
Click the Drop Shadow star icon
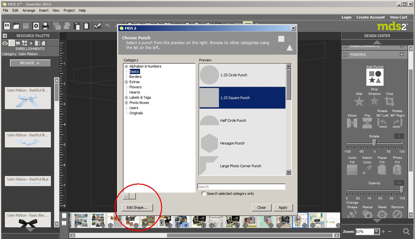[374, 102]
